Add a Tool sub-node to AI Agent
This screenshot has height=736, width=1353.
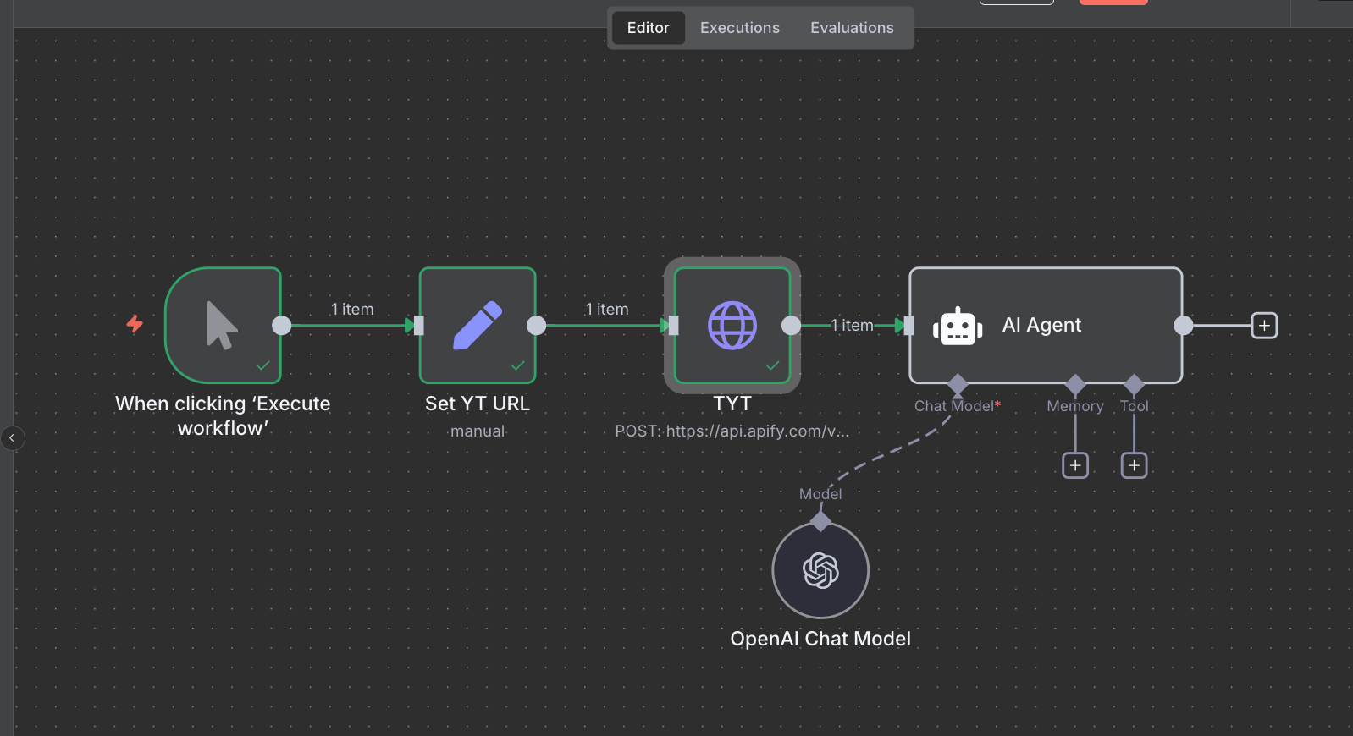1134,465
